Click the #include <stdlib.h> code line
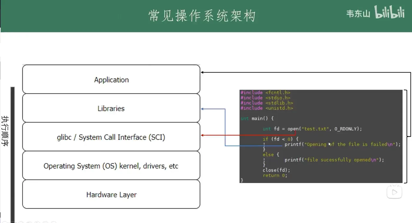The height and width of the screenshot is (223, 412). click(267, 103)
